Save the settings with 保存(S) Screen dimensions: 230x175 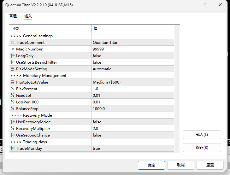tap(202, 148)
